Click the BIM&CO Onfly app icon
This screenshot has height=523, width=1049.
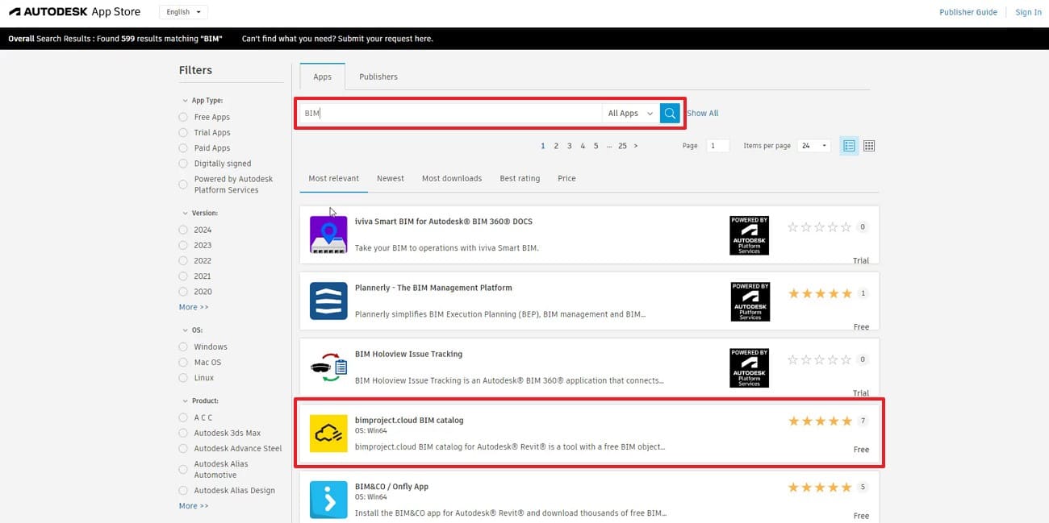coord(328,500)
